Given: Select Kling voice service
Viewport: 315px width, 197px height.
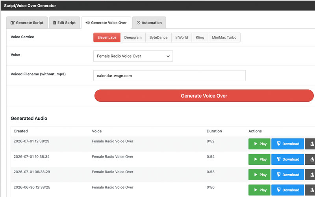Looking at the screenshot, I should 200,37.
